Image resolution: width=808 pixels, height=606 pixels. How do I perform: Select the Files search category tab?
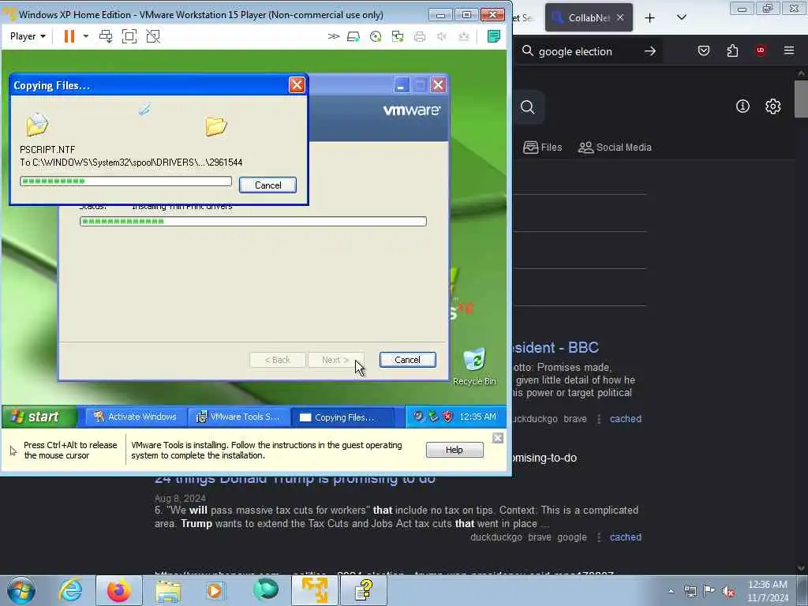[543, 148]
